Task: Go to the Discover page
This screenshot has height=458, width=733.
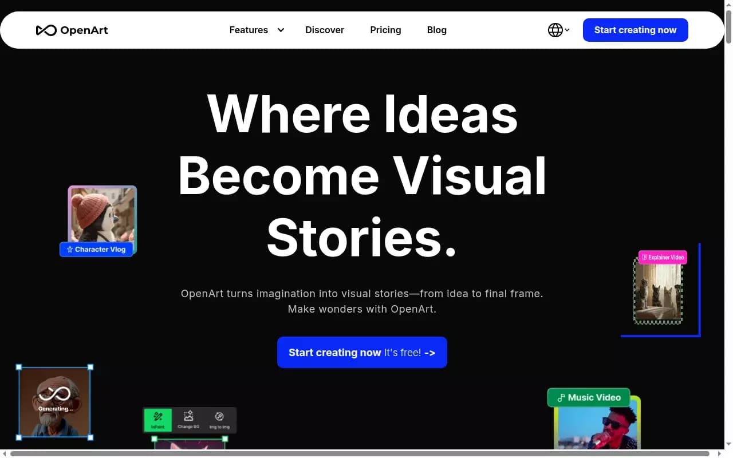Action: coord(325,30)
